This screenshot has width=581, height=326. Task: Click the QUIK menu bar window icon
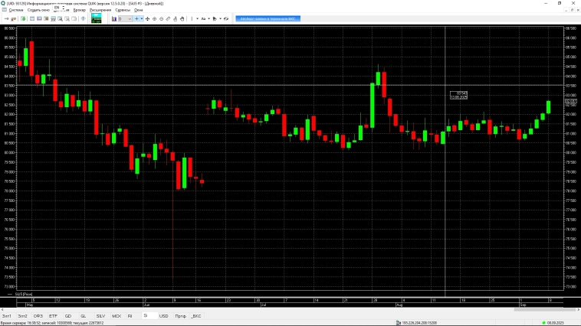[4, 10]
